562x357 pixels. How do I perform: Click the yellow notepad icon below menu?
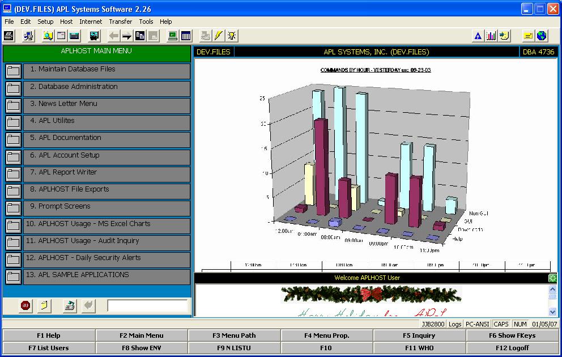click(44, 306)
